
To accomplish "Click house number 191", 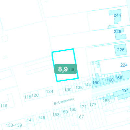I will (x=125, y=90).
